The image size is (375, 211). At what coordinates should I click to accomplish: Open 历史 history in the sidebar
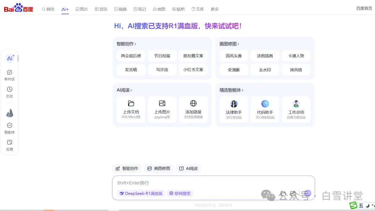point(10,92)
